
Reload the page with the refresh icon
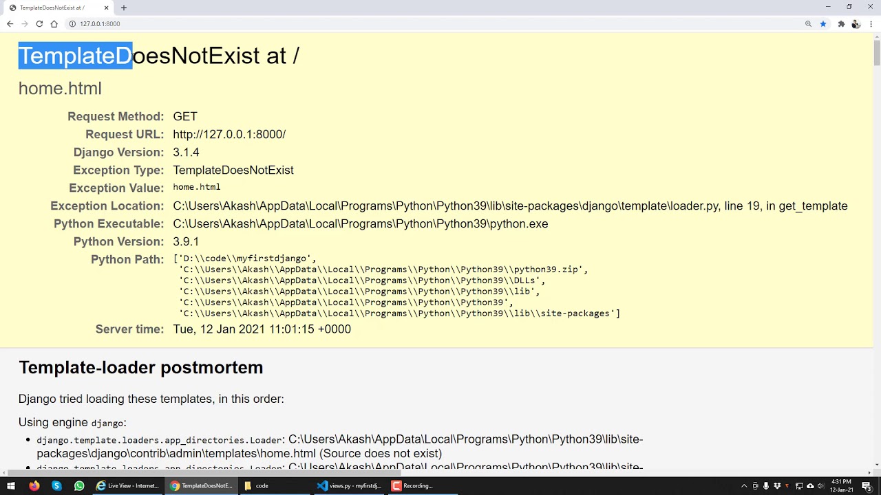(39, 24)
